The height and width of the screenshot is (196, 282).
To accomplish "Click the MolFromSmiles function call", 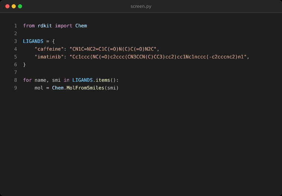I will tap(85, 88).
